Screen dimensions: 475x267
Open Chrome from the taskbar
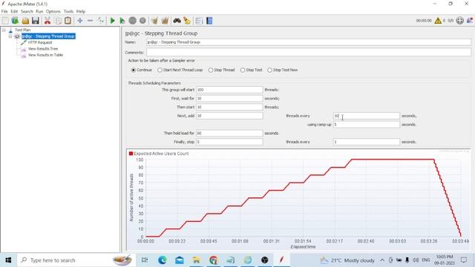(x=214, y=260)
